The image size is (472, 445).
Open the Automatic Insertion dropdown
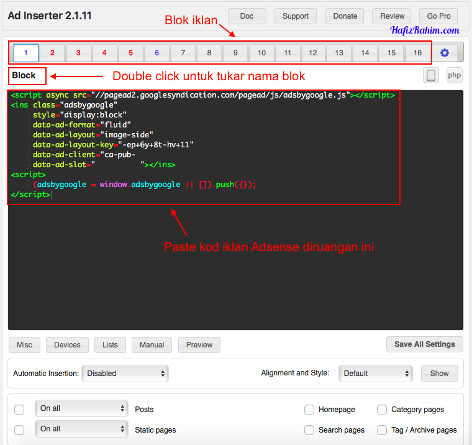point(125,374)
